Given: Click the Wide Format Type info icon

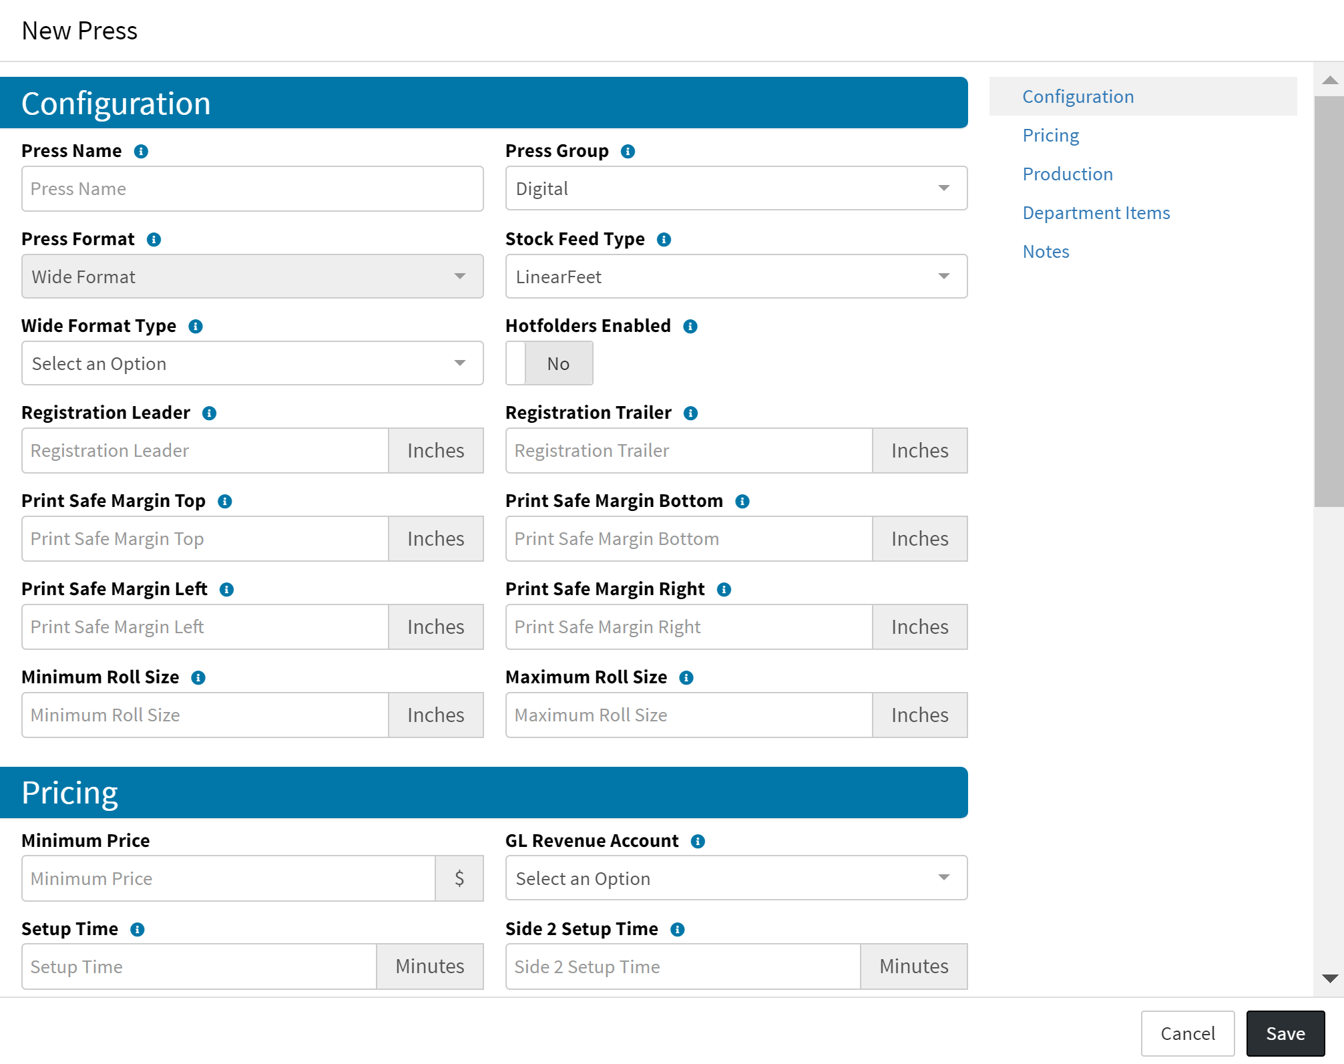Looking at the screenshot, I should [x=196, y=327].
